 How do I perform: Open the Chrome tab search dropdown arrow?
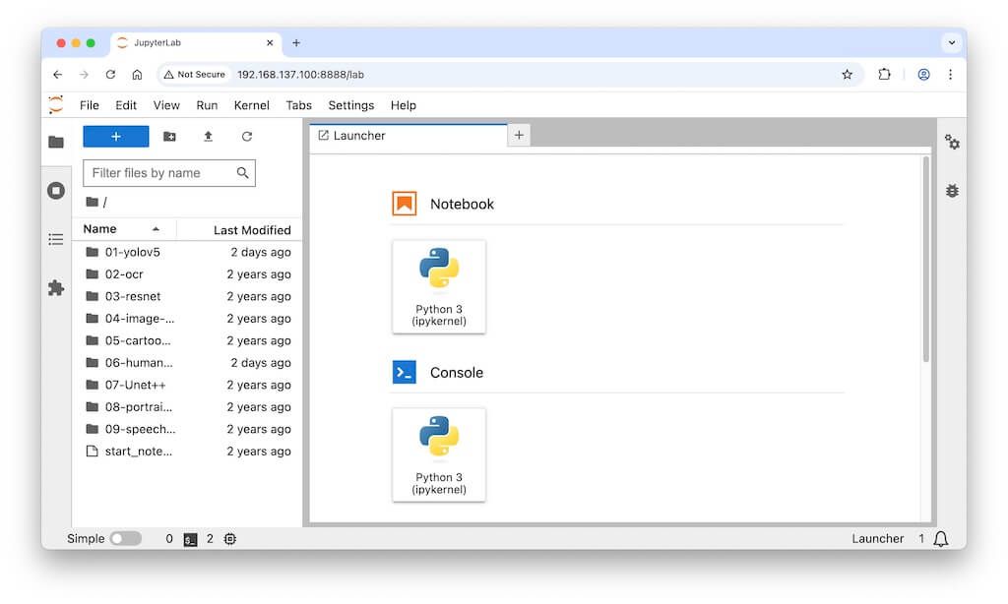(x=951, y=43)
